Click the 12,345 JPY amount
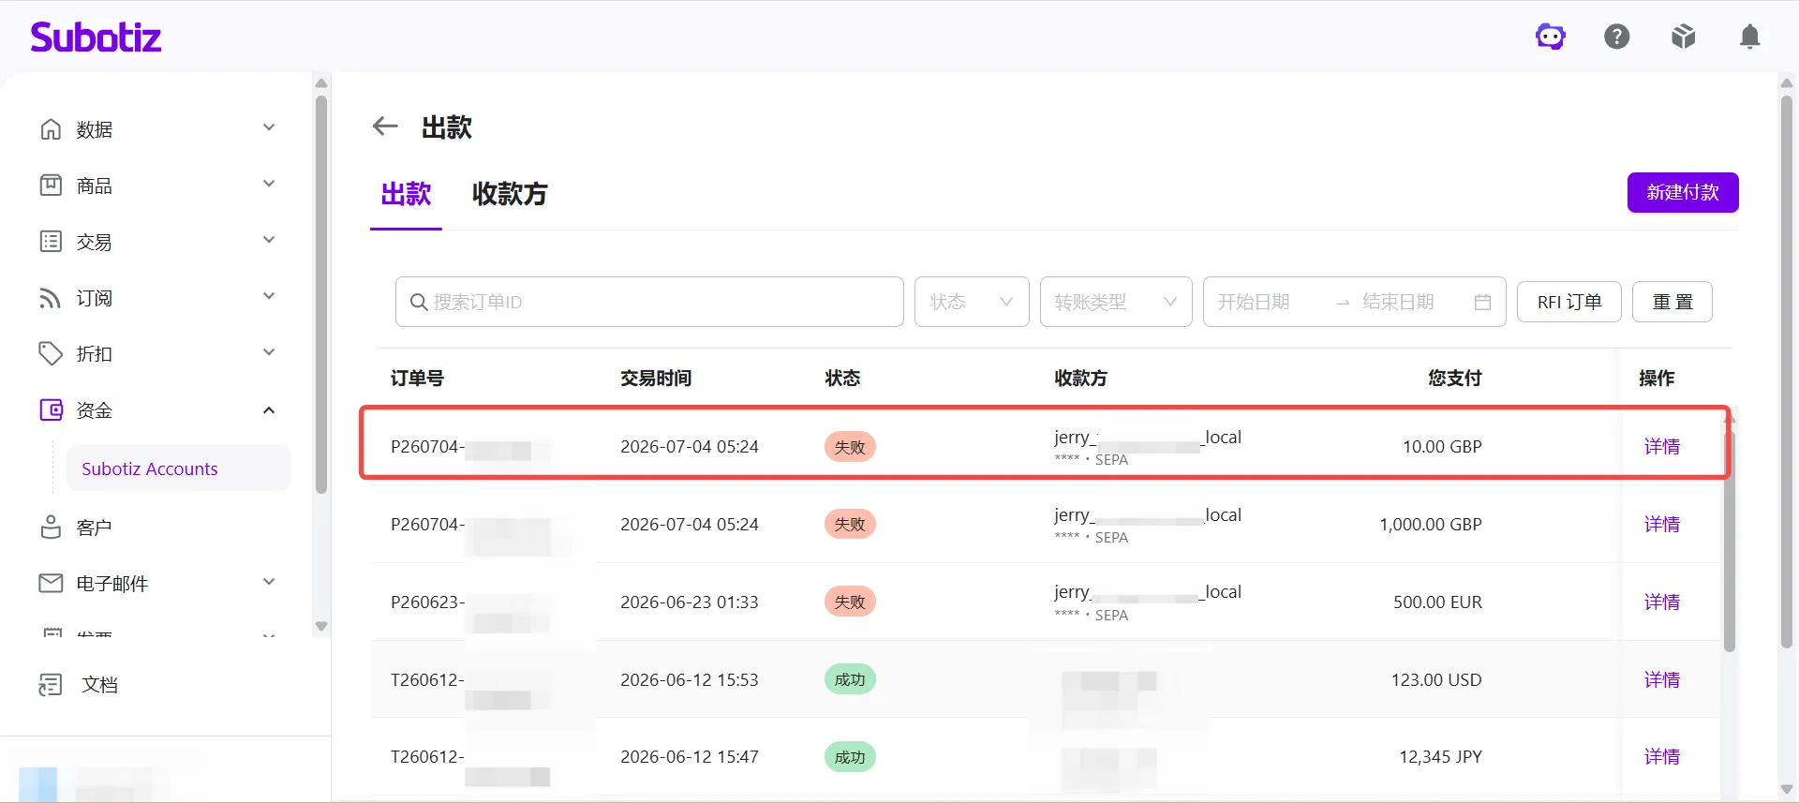Screen dimensions: 1799x803 [1440, 757]
